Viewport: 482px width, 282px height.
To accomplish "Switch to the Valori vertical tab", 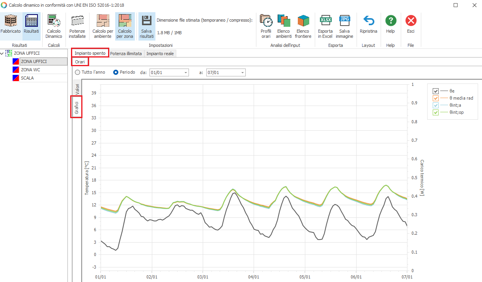I will [x=77, y=88].
